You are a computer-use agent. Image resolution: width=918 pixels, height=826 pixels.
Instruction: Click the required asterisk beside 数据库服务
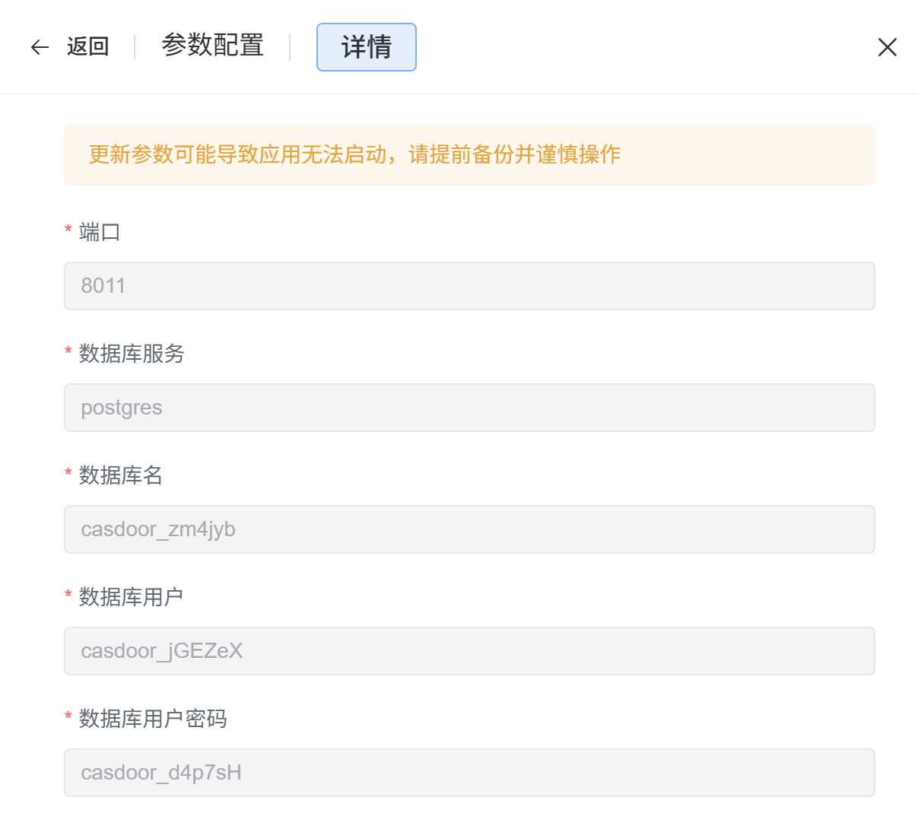pos(68,352)
